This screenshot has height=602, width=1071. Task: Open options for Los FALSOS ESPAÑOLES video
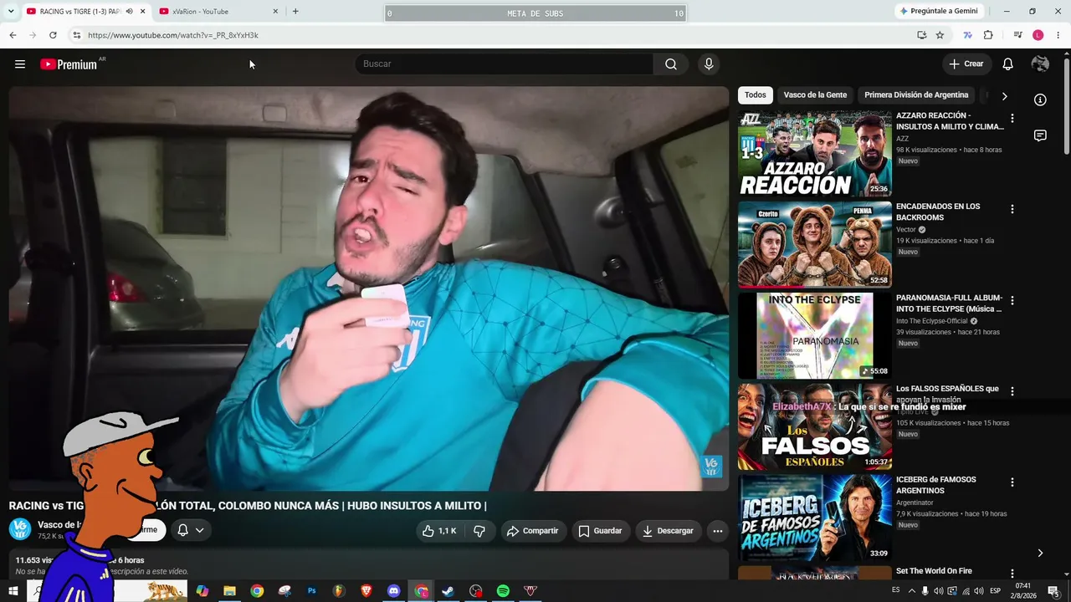click(1012, 392)
